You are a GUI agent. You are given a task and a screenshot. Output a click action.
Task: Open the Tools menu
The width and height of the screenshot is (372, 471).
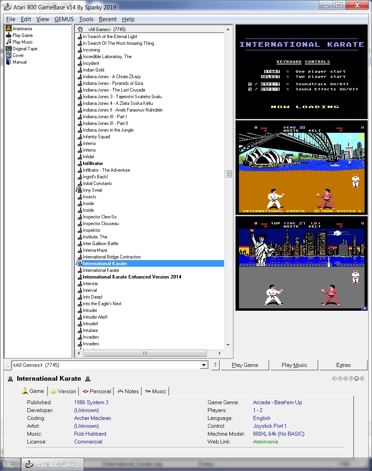pos(86,19)
